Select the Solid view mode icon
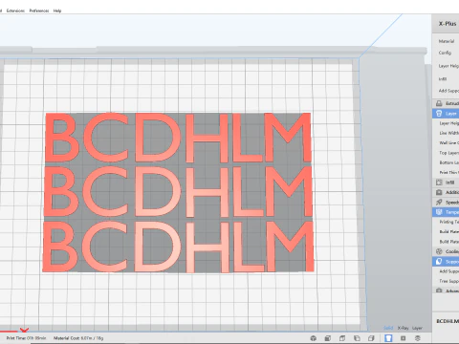This screenshot has height=344, width=459. click(x=388, y=338)
